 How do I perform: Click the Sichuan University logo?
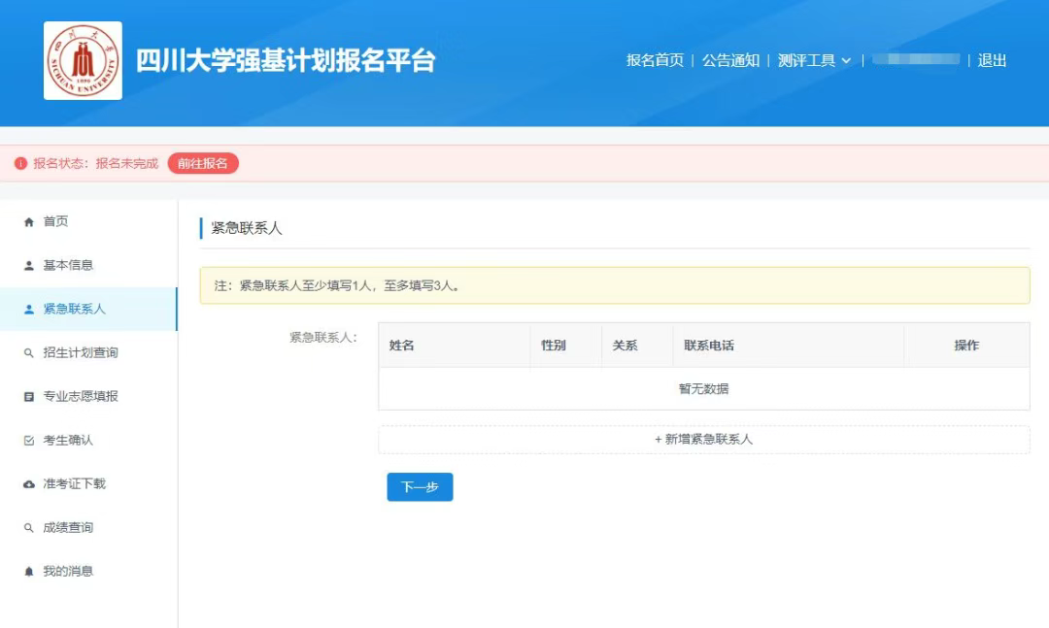(x=83, y=60)
